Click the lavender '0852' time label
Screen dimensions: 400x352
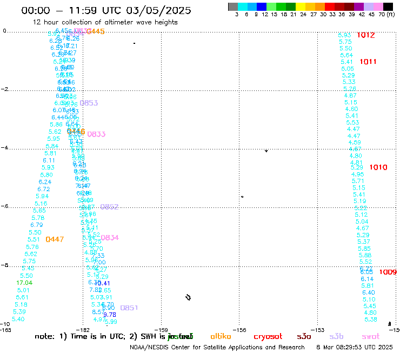(109, 207)
